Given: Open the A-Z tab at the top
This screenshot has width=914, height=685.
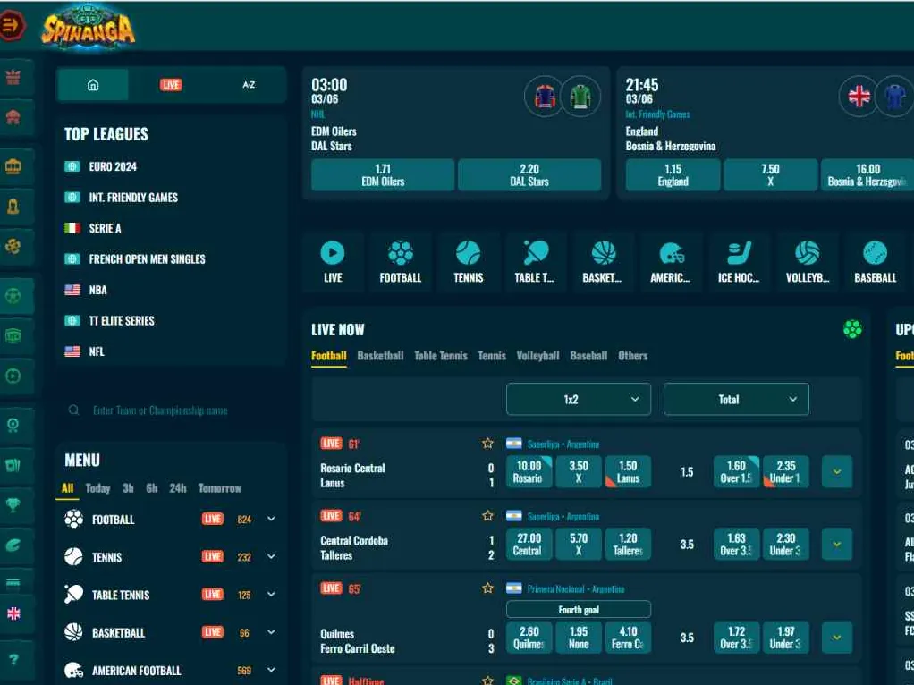Looking at the screenshot, I should point(249,85).
